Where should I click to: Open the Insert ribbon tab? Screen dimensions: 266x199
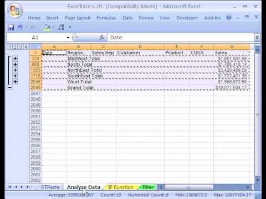click(52, 18)
